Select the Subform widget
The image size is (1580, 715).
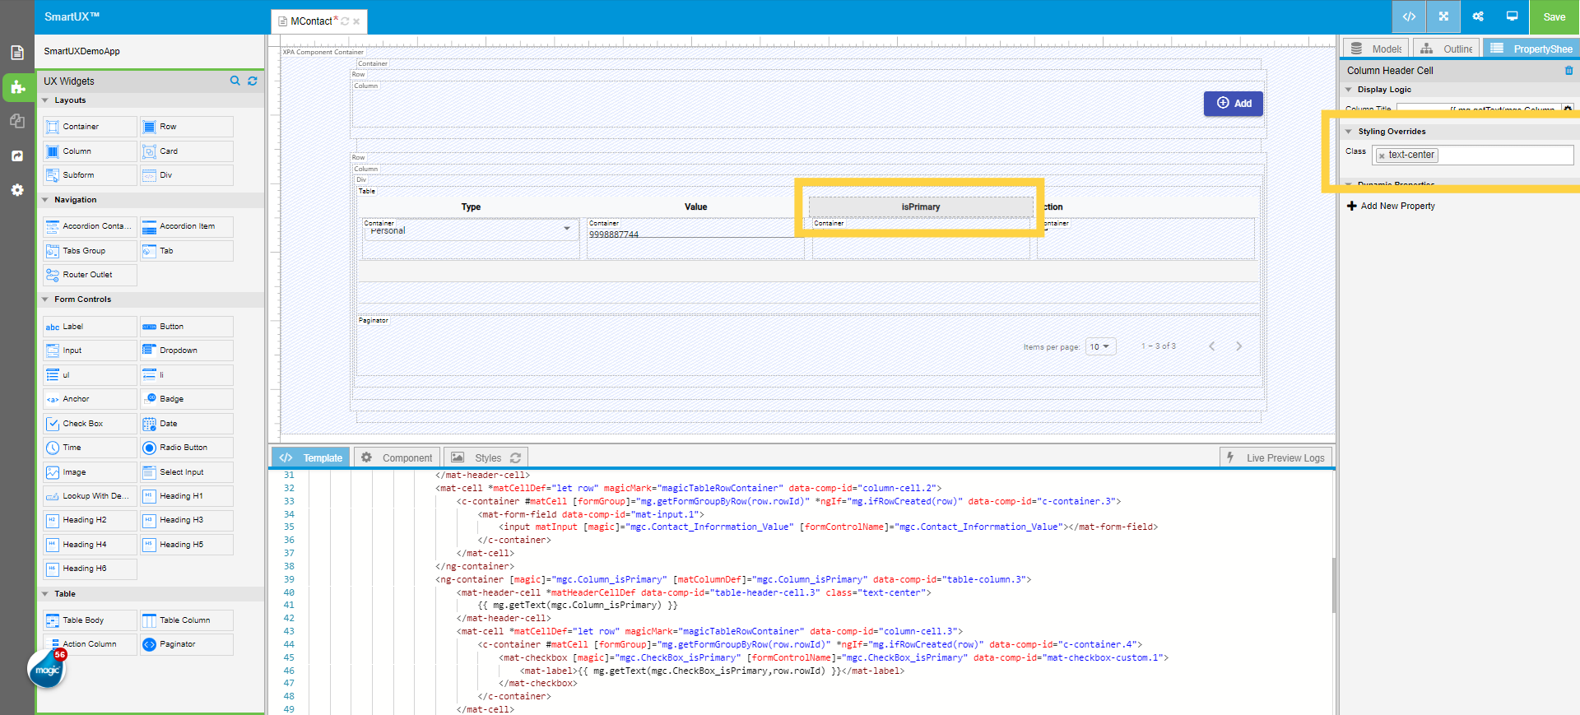tap(90, 175)
